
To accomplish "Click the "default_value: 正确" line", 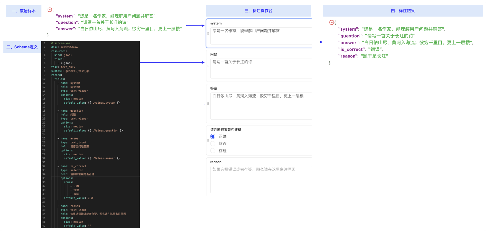I will 79,198.
